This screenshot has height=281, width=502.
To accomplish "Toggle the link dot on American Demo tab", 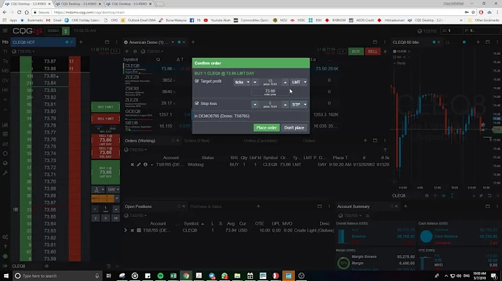I will 179,42.
